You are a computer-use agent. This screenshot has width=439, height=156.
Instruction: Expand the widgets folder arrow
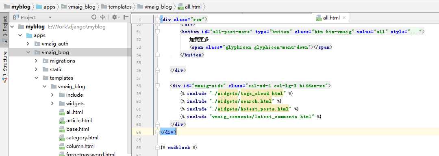point(52,104)
